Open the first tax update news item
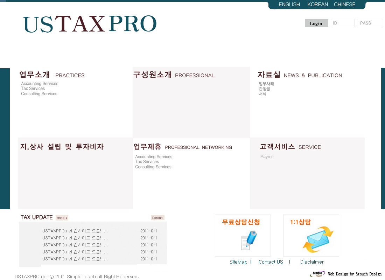Screen dimensions: 385x280 (75, 231)
